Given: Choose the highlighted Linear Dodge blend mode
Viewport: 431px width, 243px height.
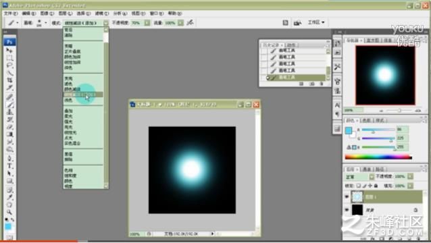Looking at the screenshot, I should click(x=83, y=94).
